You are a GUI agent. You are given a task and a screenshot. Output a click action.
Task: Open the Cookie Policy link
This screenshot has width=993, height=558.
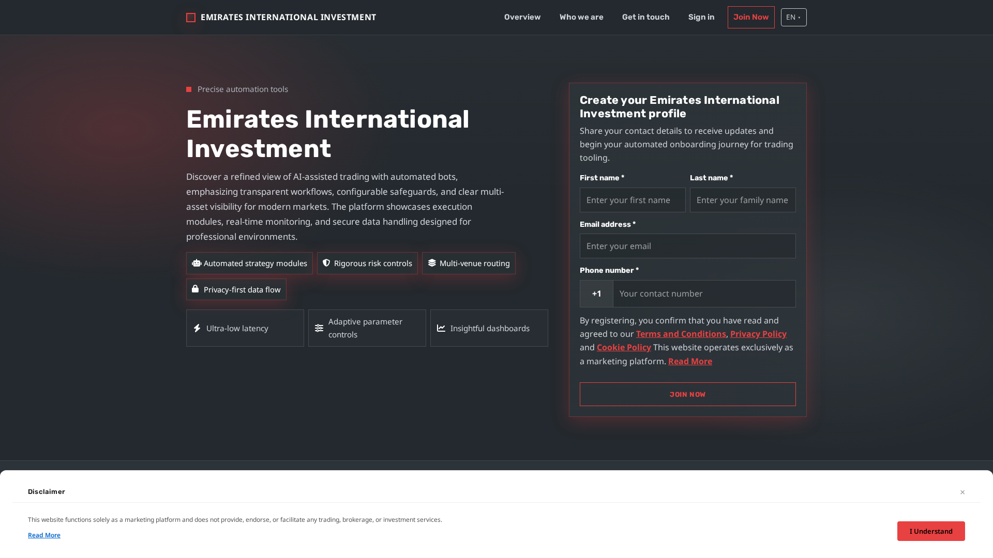(624, 347)
